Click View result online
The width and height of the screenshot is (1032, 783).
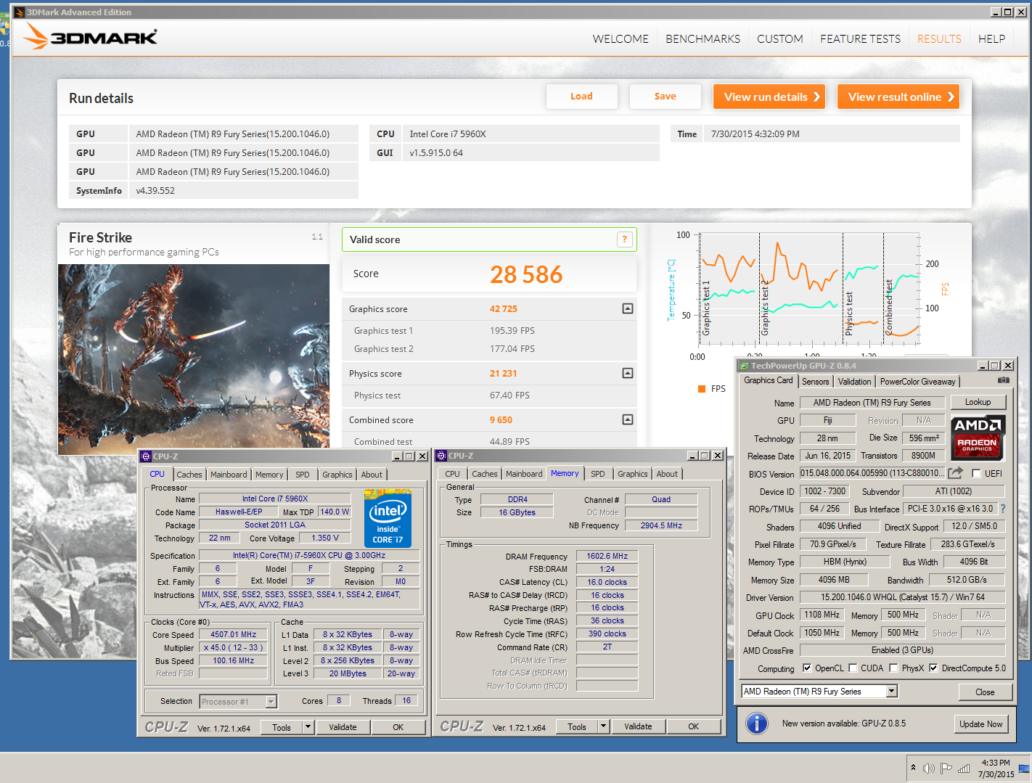(x=898, y=97)
